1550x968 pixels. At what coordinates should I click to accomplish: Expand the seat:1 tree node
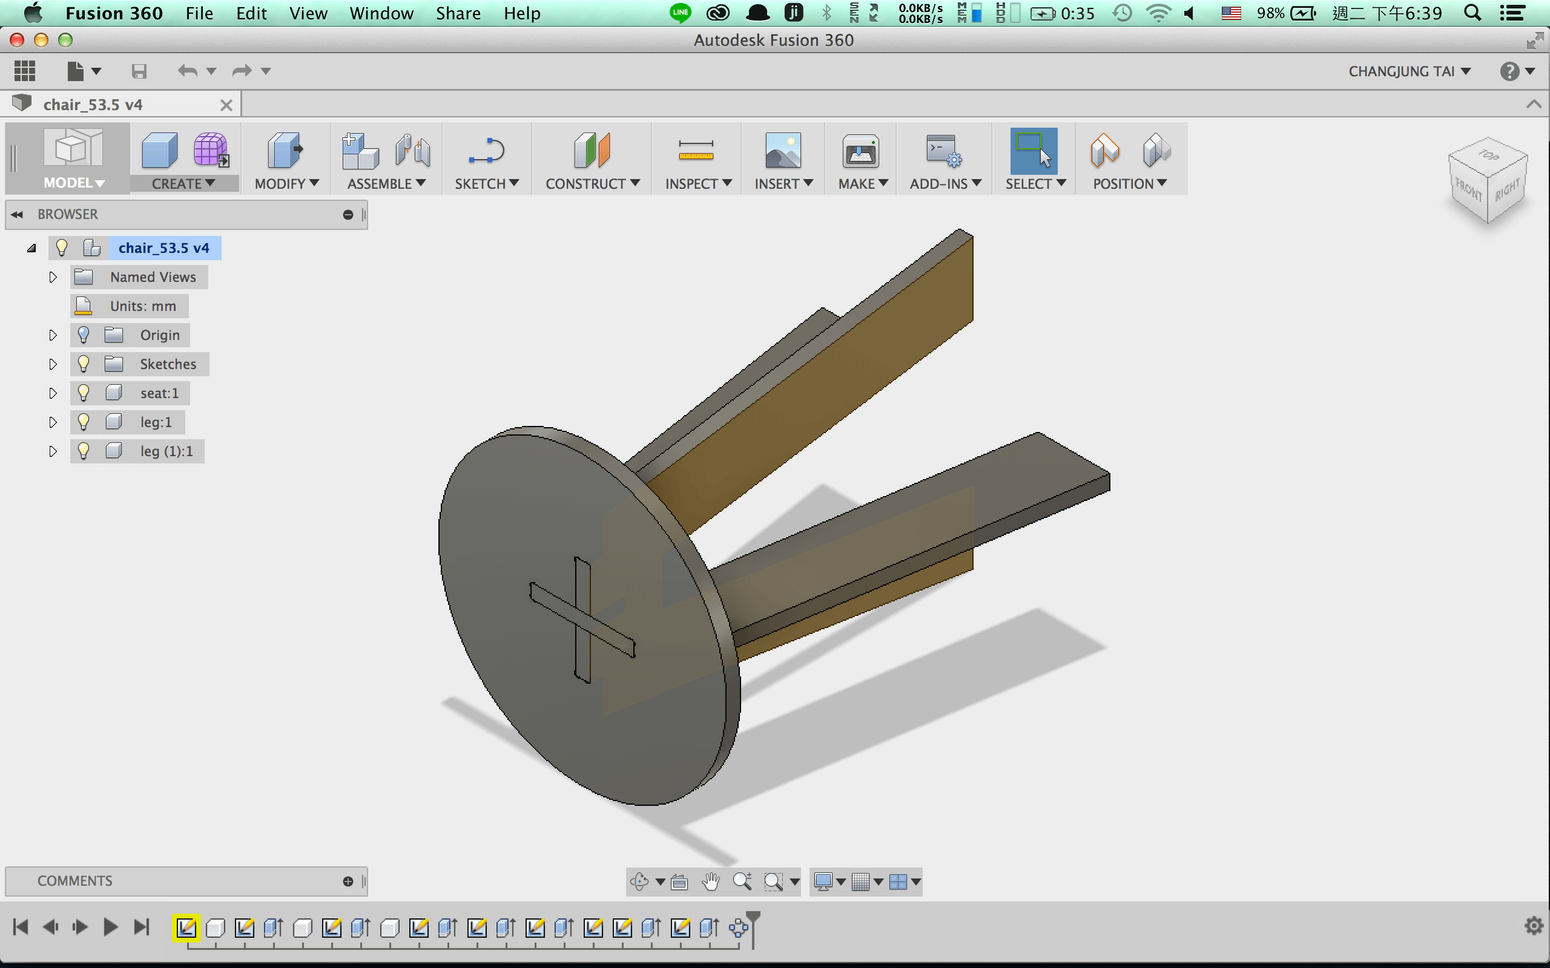(53, 393)
